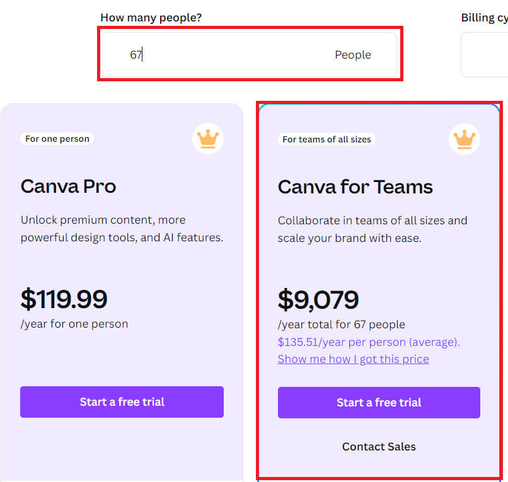Select the Canva Pro heading

(x=68, y=186)
